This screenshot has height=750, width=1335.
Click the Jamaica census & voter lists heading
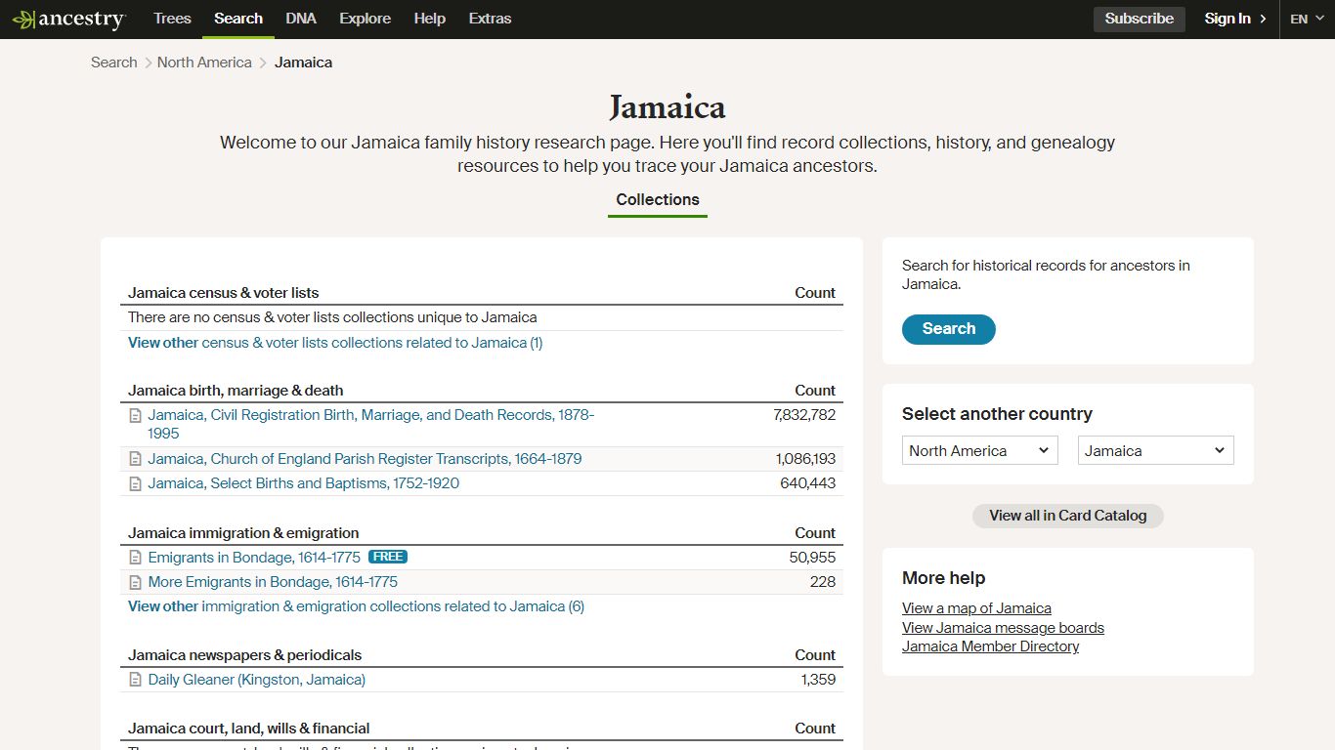tap(224, 293)
